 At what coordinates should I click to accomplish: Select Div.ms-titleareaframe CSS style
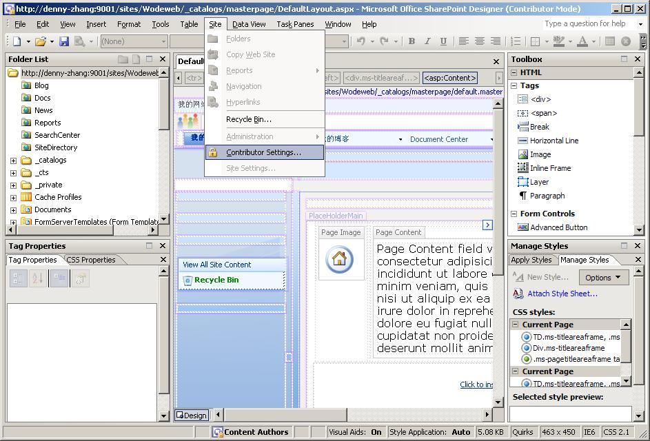(x=569, y=348)
